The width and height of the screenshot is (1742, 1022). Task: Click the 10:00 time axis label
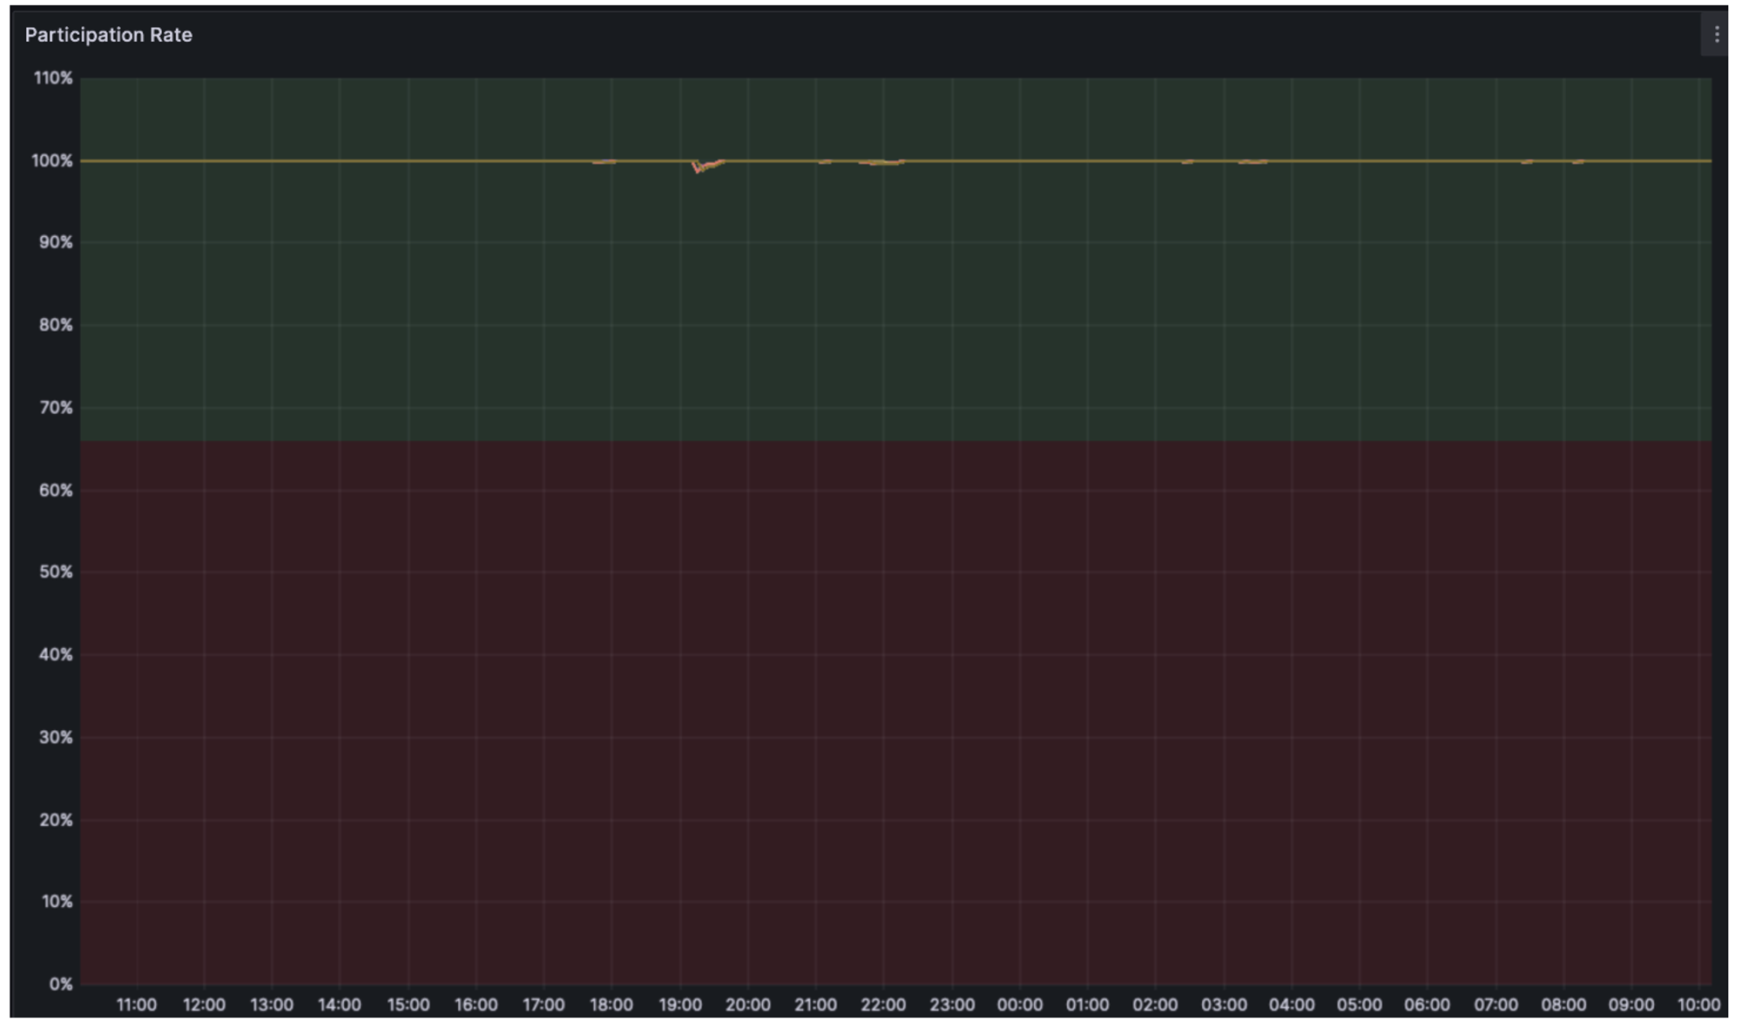(1698, 1005)
